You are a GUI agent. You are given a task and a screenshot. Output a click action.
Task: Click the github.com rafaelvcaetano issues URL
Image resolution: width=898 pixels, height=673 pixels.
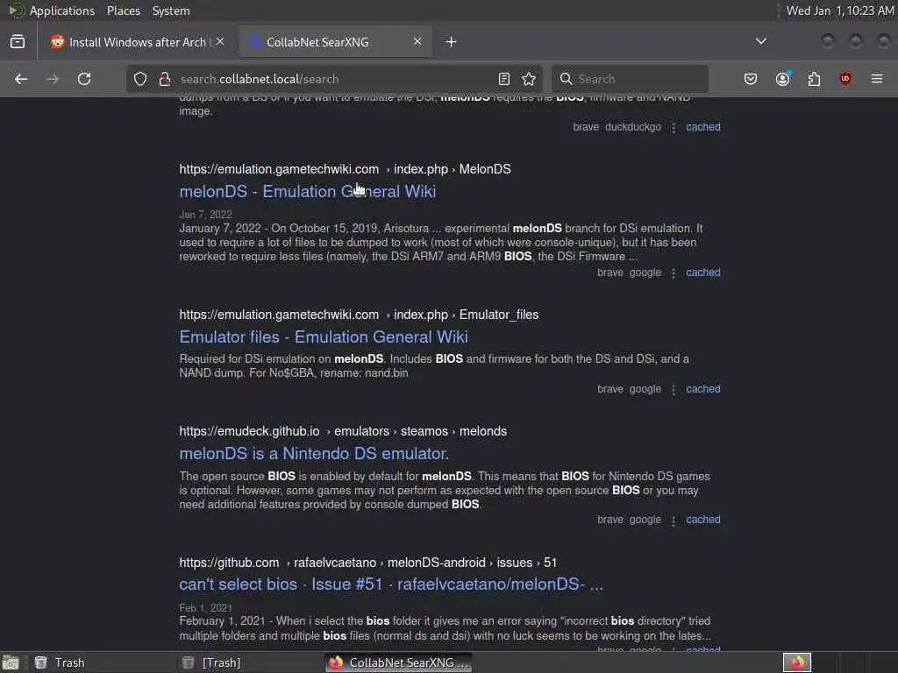[367, 563]
